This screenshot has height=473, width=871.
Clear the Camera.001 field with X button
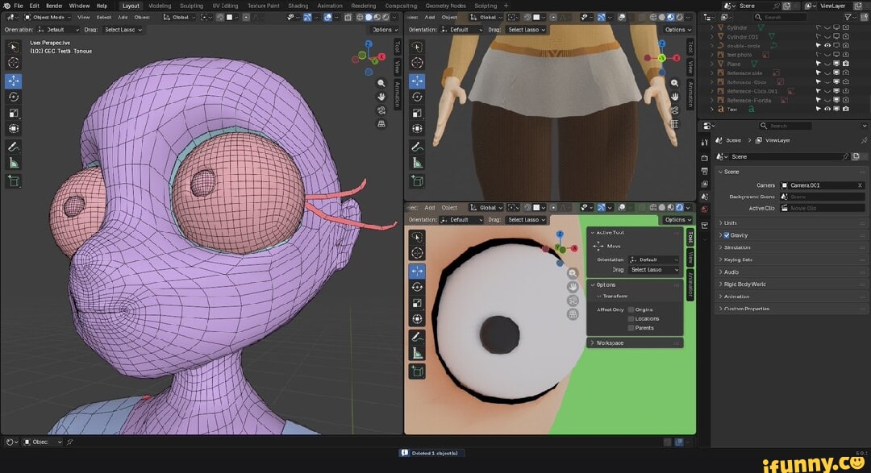[x=860, y=185]
